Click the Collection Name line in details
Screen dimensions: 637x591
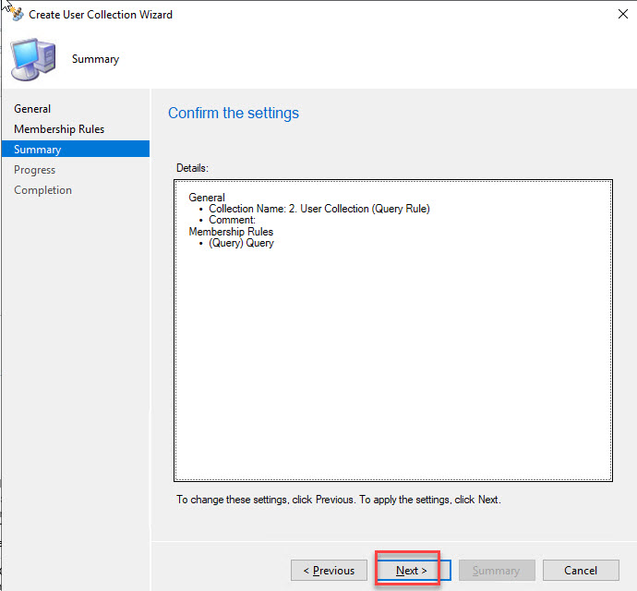(x=318, y=209)
